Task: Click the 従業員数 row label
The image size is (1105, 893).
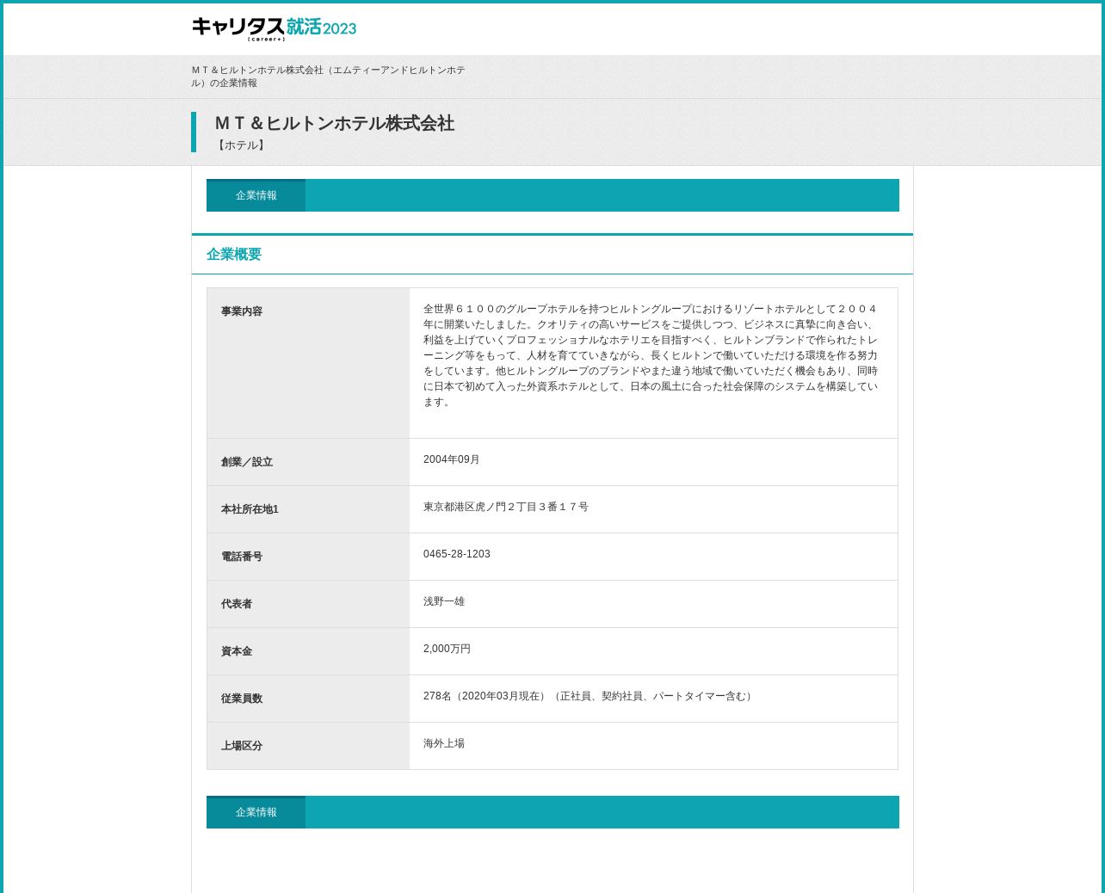Action: (x=242, y=699)
